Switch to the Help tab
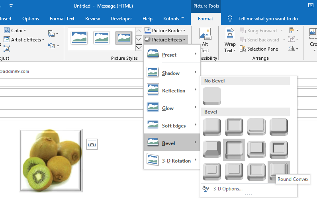The width and height of the screenshot is (317, 198). click(x=148, y=19)
